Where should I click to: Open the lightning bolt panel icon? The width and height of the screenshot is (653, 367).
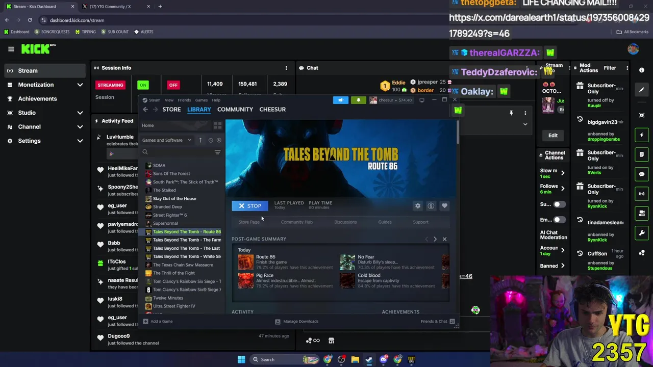point(642,135)
